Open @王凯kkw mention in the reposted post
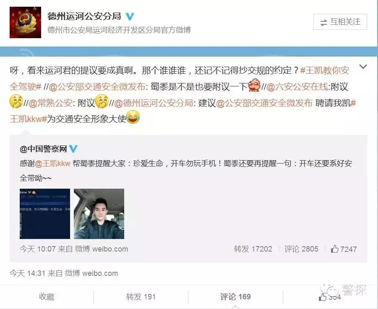Image resolution: width=378 pixels, height=309 pixels. click(52, 164)
